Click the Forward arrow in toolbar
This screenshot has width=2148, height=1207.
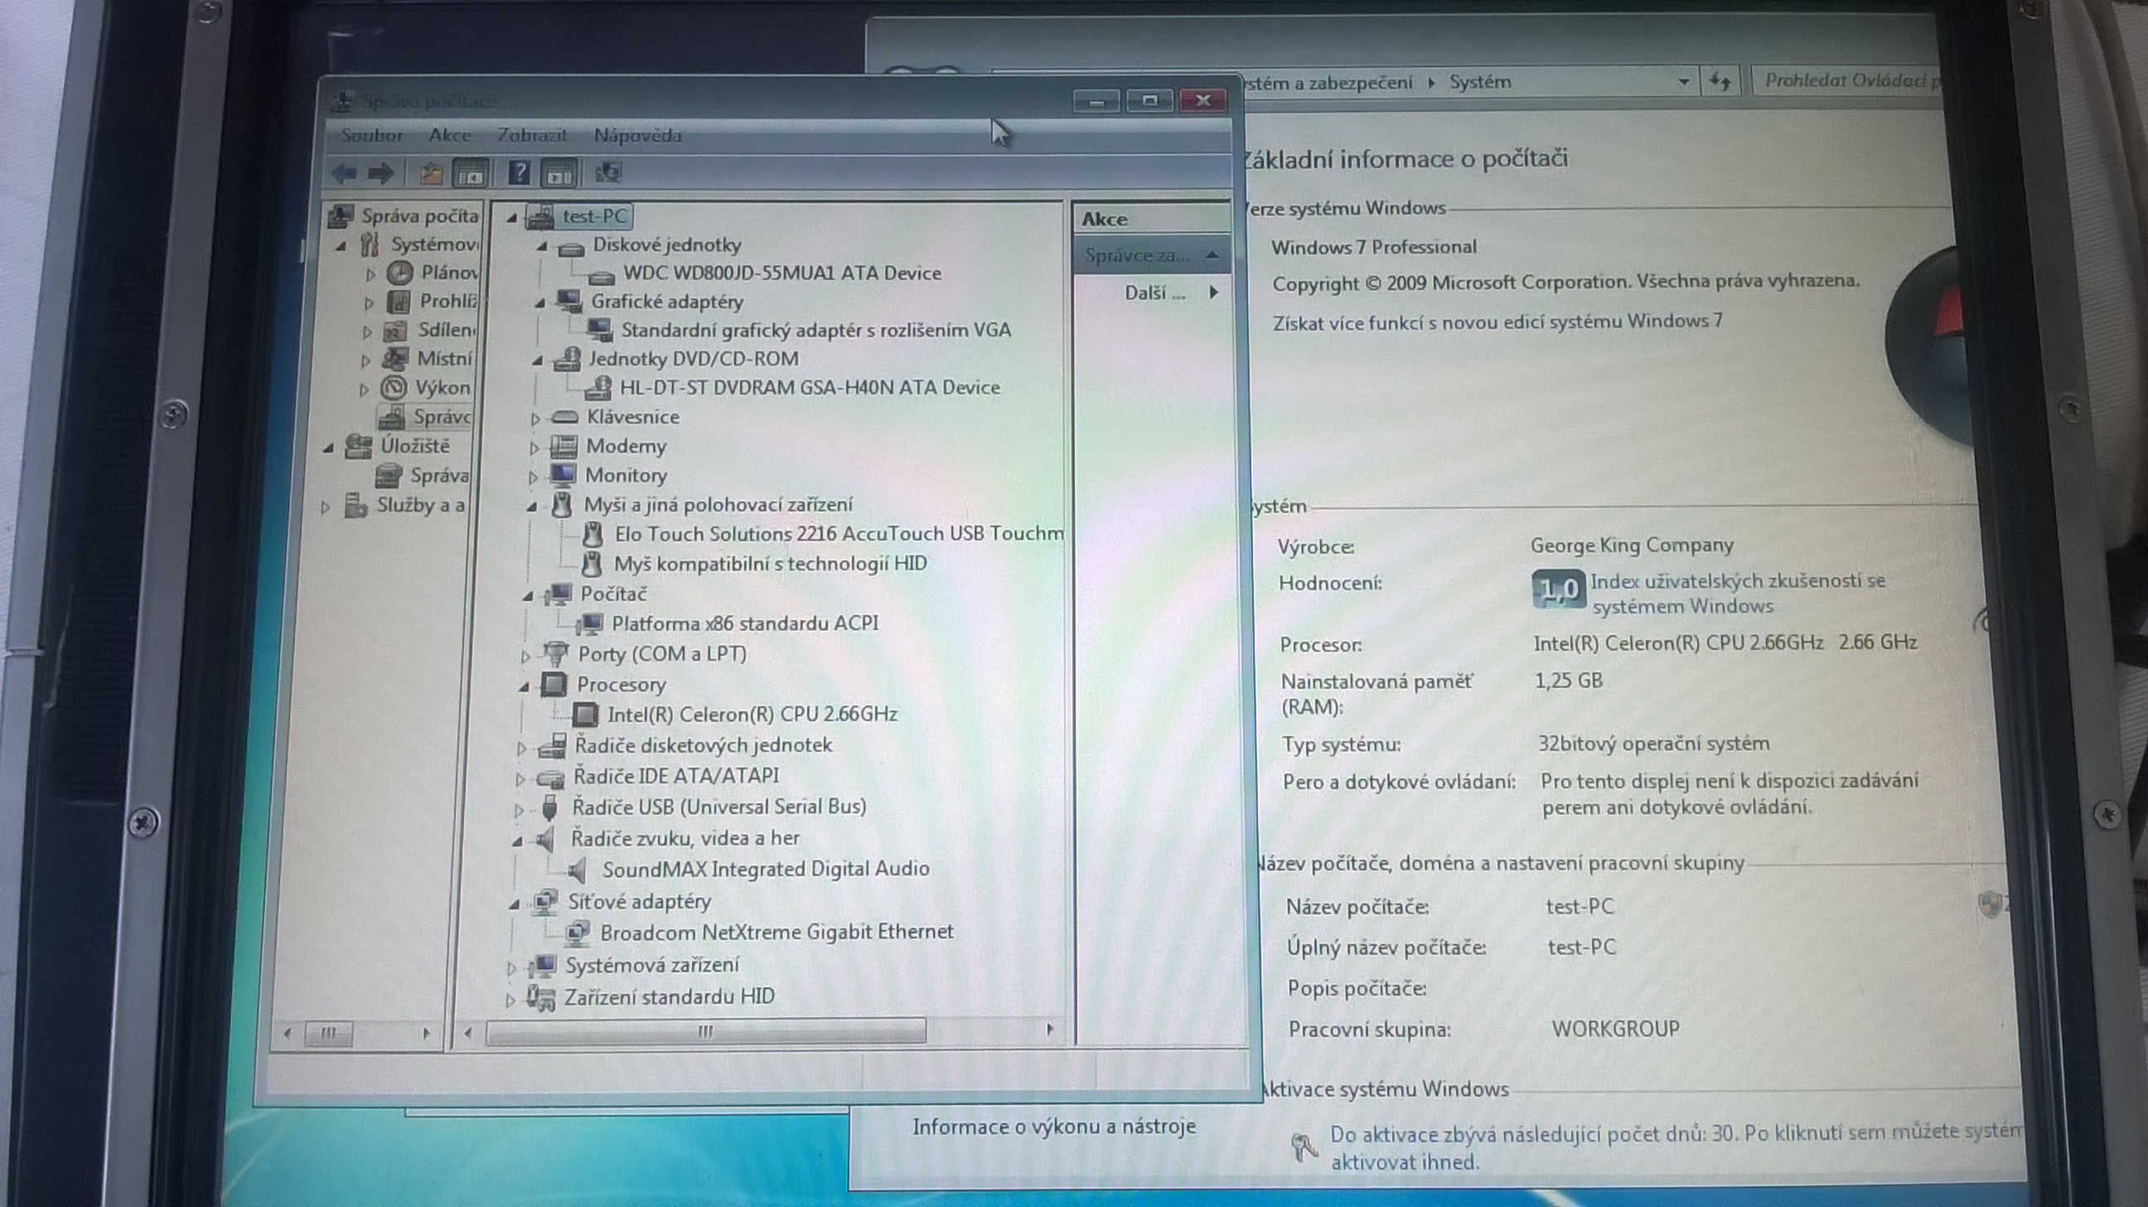pyautogui.click(x=381, y=172)
